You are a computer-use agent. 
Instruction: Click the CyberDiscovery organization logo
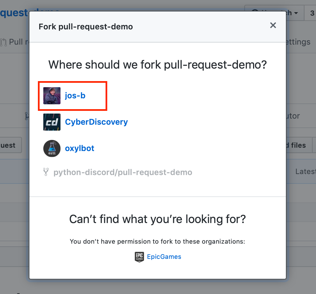(x=52, y=122)
